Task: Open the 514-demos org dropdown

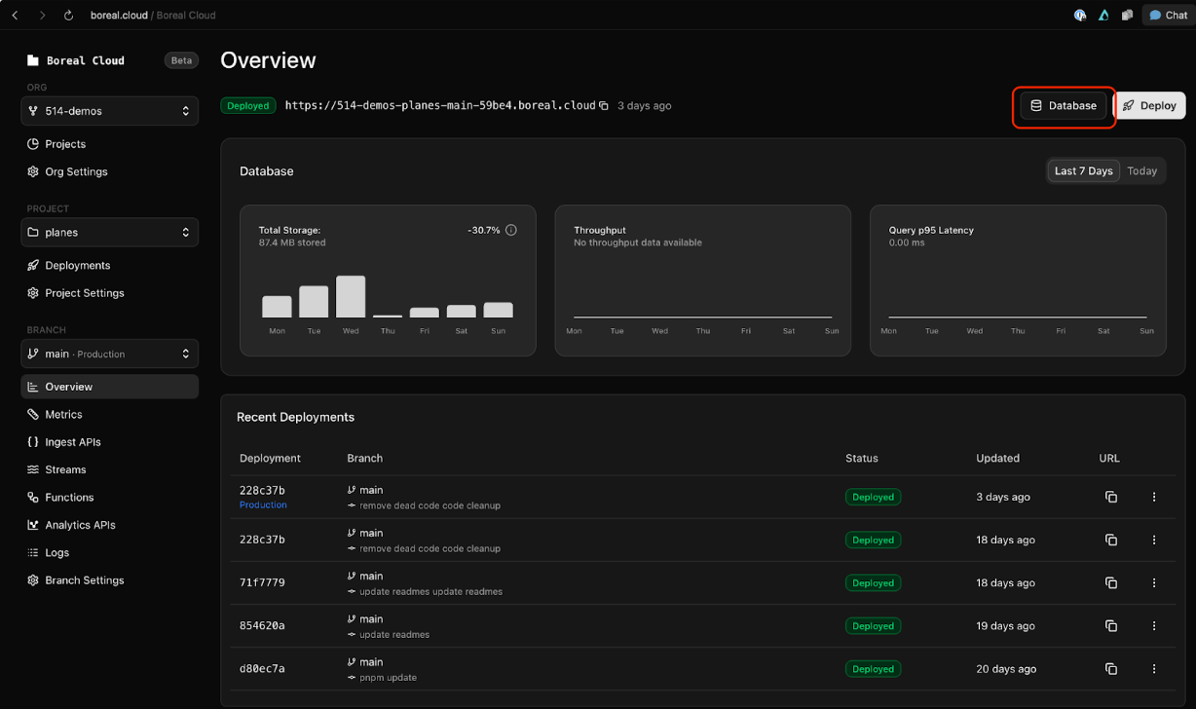Action: coord(109,111)
